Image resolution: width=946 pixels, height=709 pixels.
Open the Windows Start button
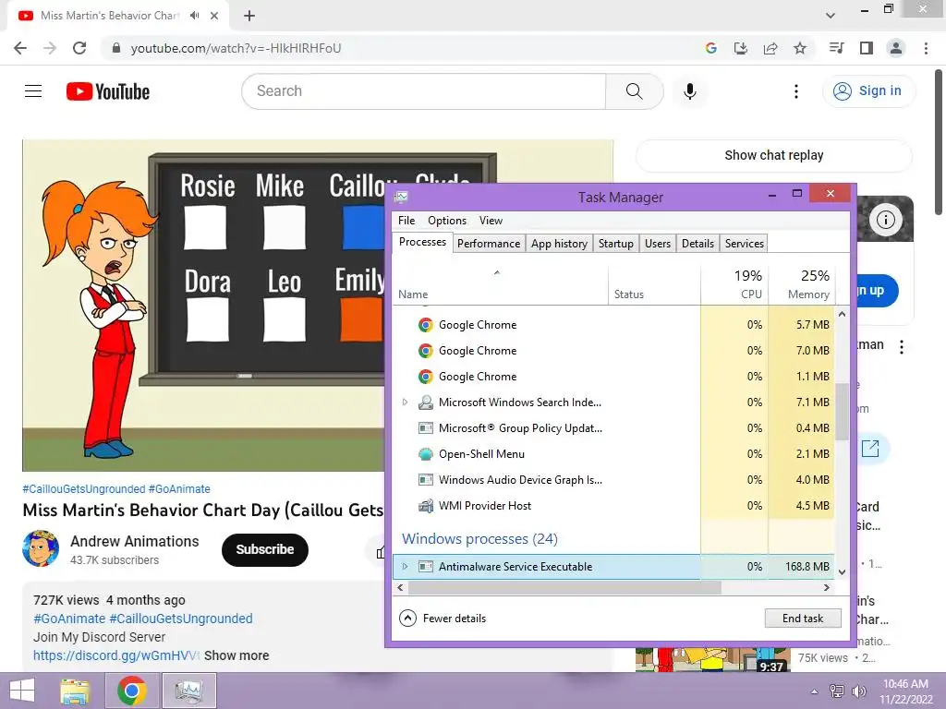coord(22,691)
